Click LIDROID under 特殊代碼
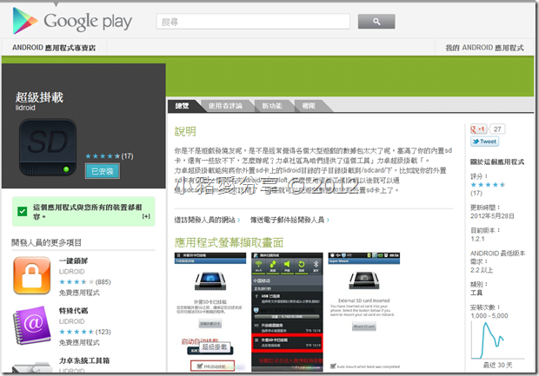The width and height of the screenshot is (539, 376). coord(71,321)
